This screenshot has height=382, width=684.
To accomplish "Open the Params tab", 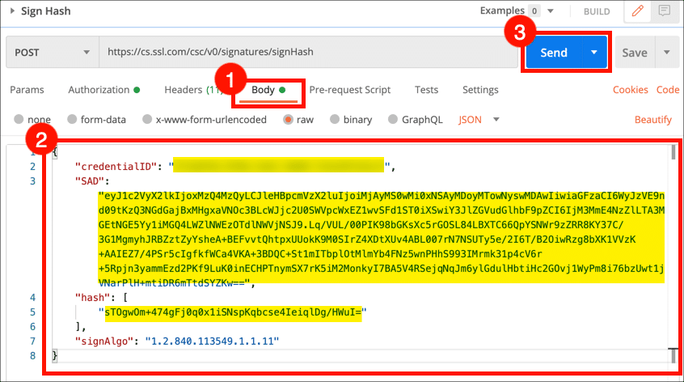I will [x=27, y=90].
